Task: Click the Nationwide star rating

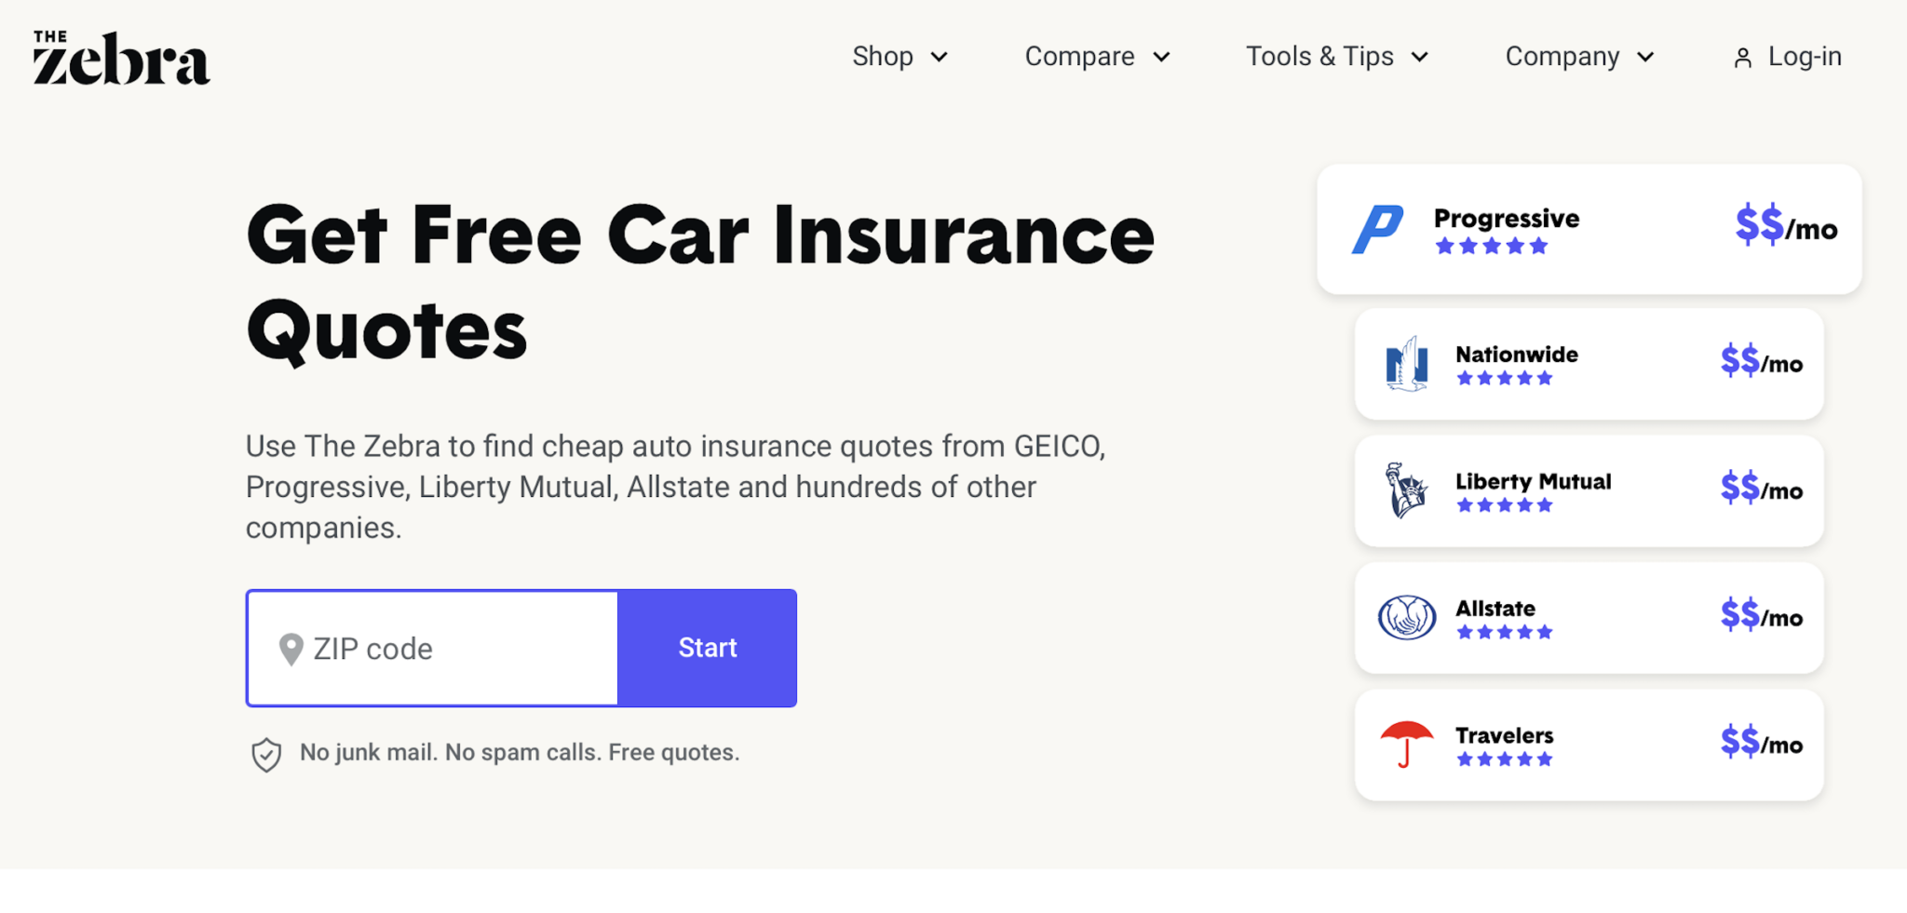Action: (1504, 378)
